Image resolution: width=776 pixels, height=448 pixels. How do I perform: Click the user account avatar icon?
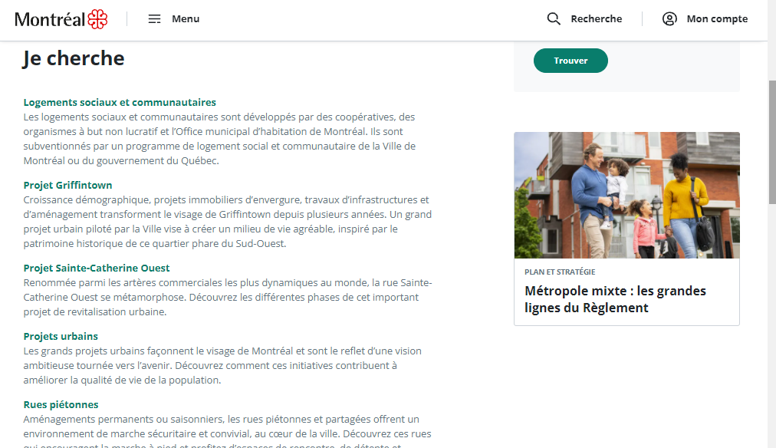point(669,19)
